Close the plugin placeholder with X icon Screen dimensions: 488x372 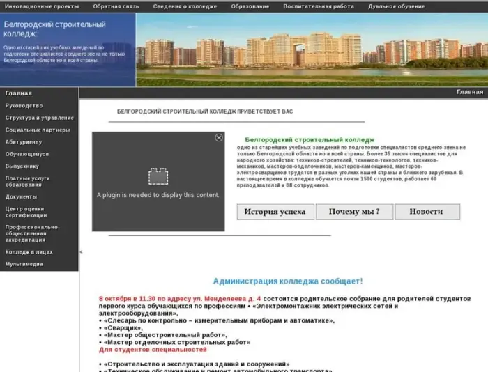point(219,138)
